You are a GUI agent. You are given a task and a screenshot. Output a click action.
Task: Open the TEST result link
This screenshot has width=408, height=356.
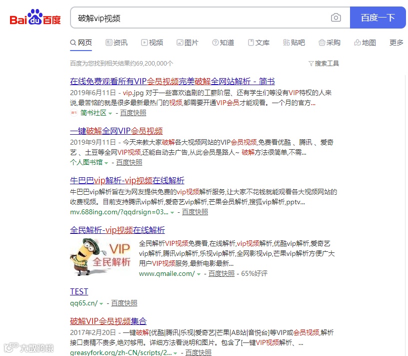pyautogui.click(x=79, y=291)
